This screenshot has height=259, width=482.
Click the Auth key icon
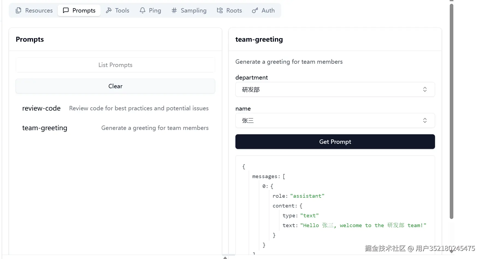255,10
